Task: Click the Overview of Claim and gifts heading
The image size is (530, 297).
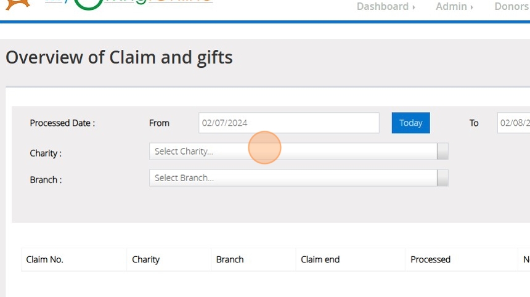Action: coord(119,57)
